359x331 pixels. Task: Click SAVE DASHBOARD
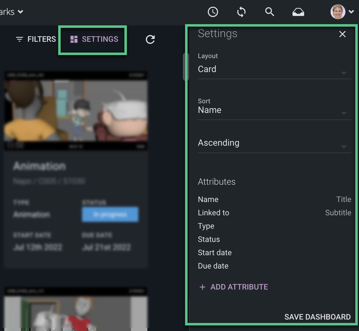coord(317,317)
